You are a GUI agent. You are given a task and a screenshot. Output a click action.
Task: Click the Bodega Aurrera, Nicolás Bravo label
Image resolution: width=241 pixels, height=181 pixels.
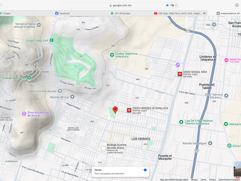117,146
